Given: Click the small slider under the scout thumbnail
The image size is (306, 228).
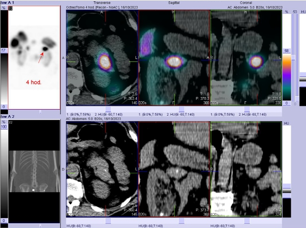Looking at the screenshot, I should point(40,226).
